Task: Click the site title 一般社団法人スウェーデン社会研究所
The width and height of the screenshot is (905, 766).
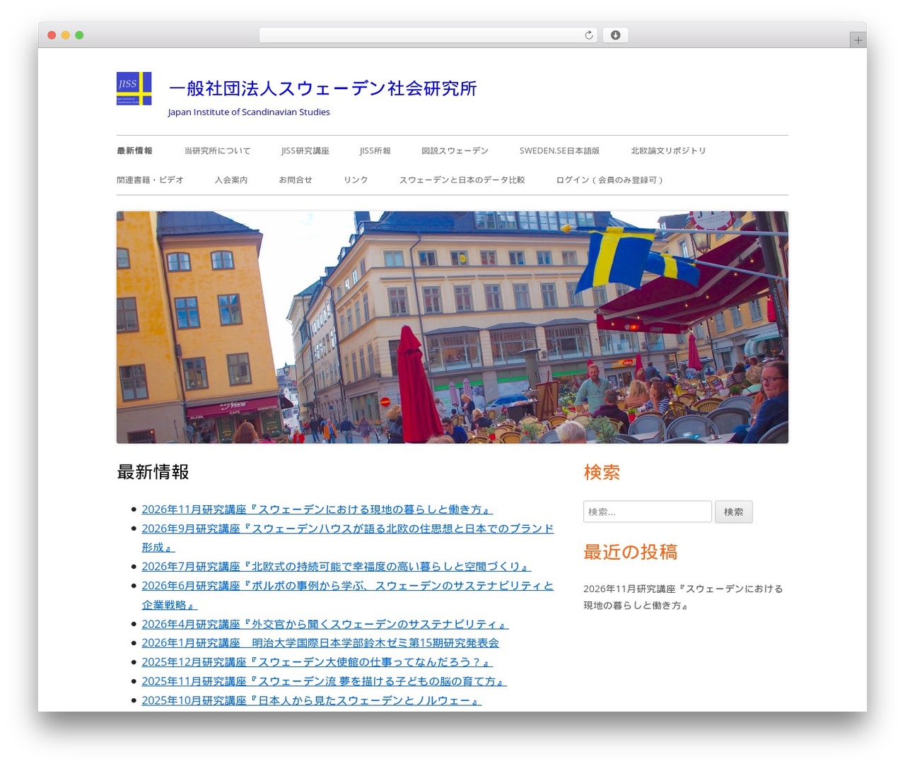Action: click(x=322, y=88)
